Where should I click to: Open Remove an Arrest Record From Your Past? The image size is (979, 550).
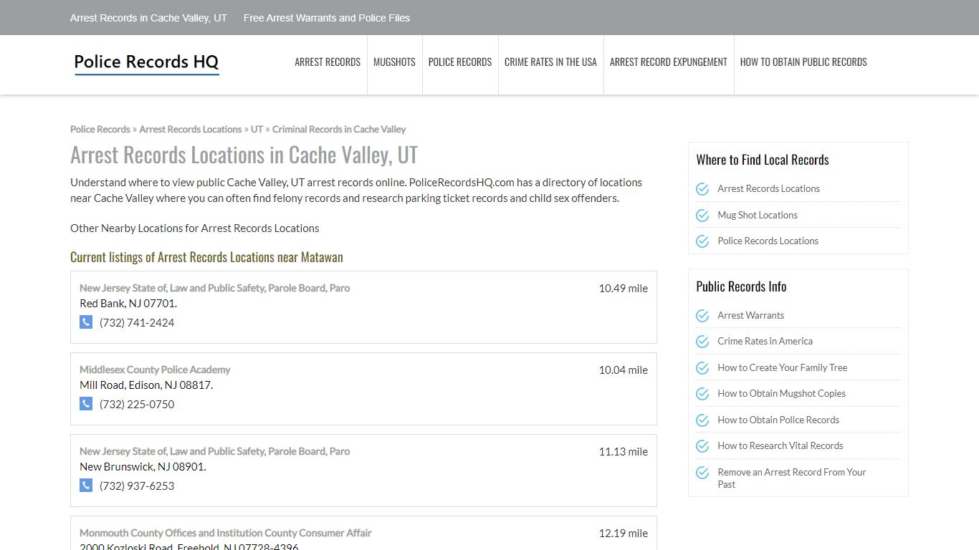pos(792,478)
